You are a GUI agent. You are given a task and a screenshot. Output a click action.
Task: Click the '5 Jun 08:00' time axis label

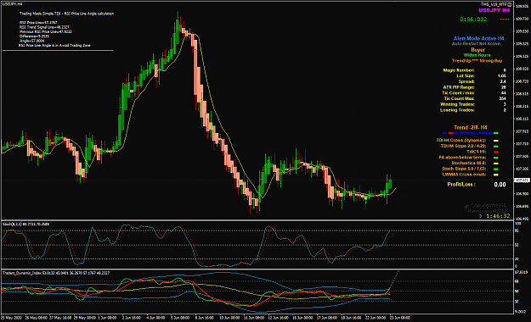180,318
